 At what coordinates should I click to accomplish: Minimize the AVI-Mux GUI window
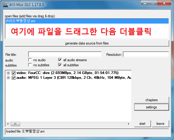coord(145,3)
